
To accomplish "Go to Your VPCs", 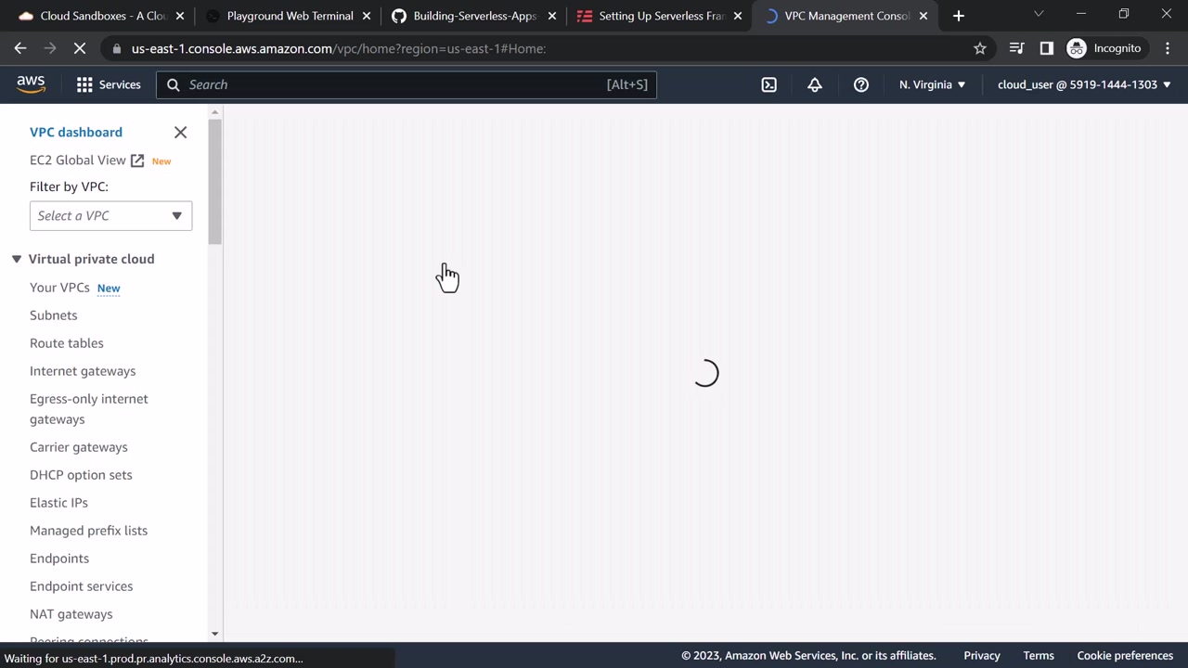I will (59, 288).
